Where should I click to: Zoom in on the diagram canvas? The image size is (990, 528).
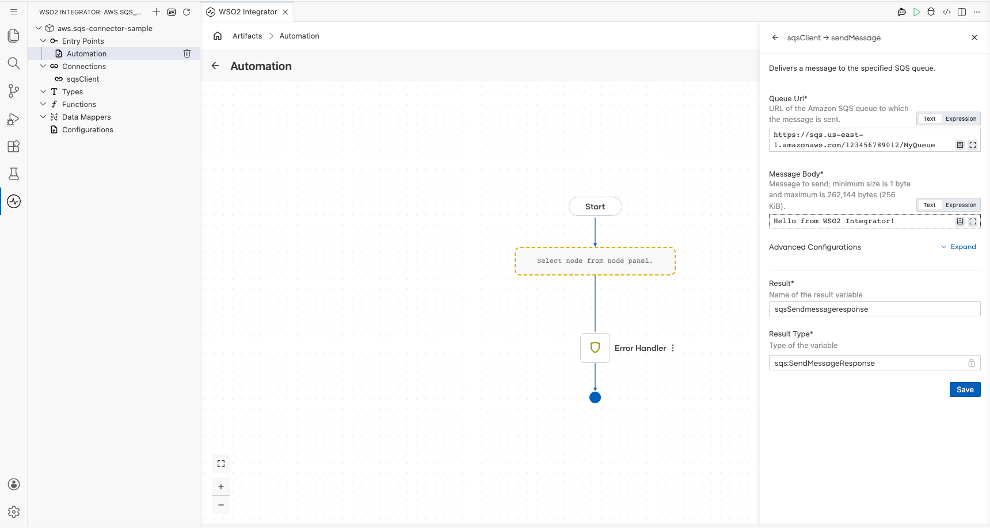tap(221, 487)
